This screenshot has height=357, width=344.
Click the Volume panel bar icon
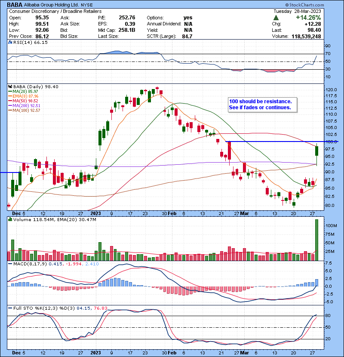(x=10, y=219)
